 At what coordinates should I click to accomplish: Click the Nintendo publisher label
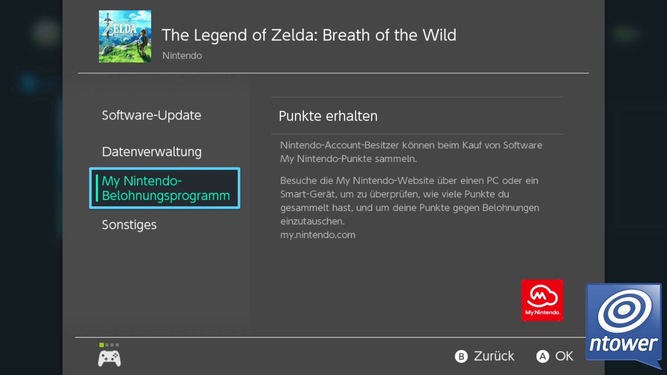pyautogui.click(x=182, y=56)
